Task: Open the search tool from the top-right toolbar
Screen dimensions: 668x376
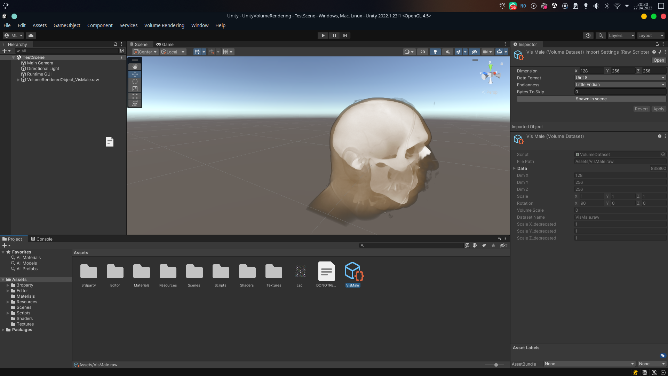Action: [x=601, y=36]
